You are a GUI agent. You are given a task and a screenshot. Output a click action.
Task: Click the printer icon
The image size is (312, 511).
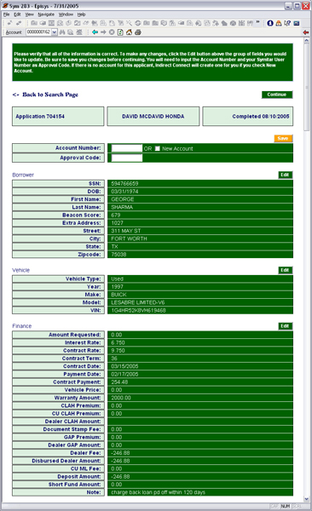tap(138, 32)
